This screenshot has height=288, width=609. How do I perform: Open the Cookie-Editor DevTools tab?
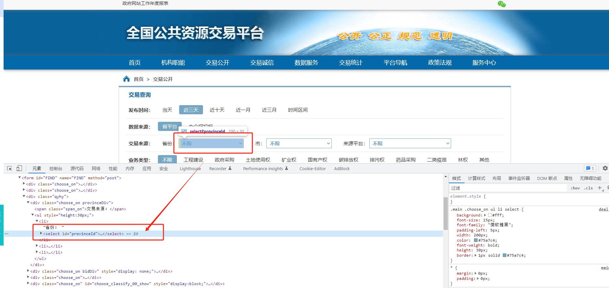coord(313,168)
